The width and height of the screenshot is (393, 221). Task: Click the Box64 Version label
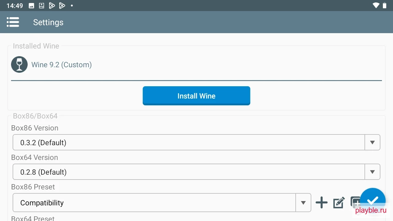[35, 157]
